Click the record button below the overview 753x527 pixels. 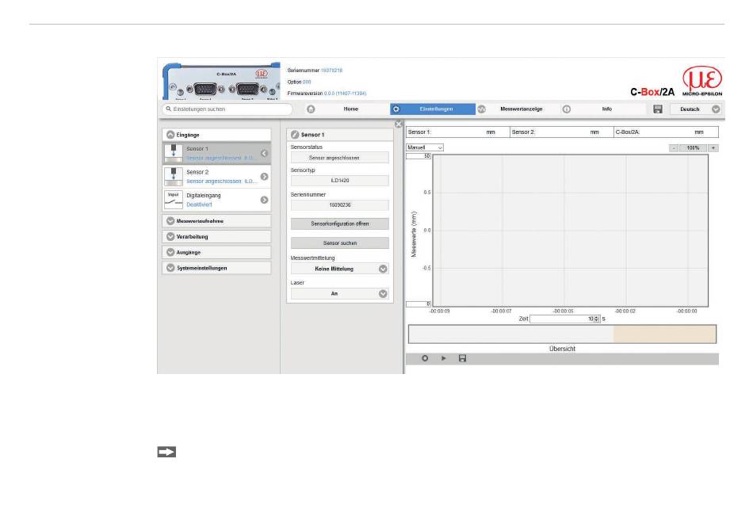click(425, 358)
